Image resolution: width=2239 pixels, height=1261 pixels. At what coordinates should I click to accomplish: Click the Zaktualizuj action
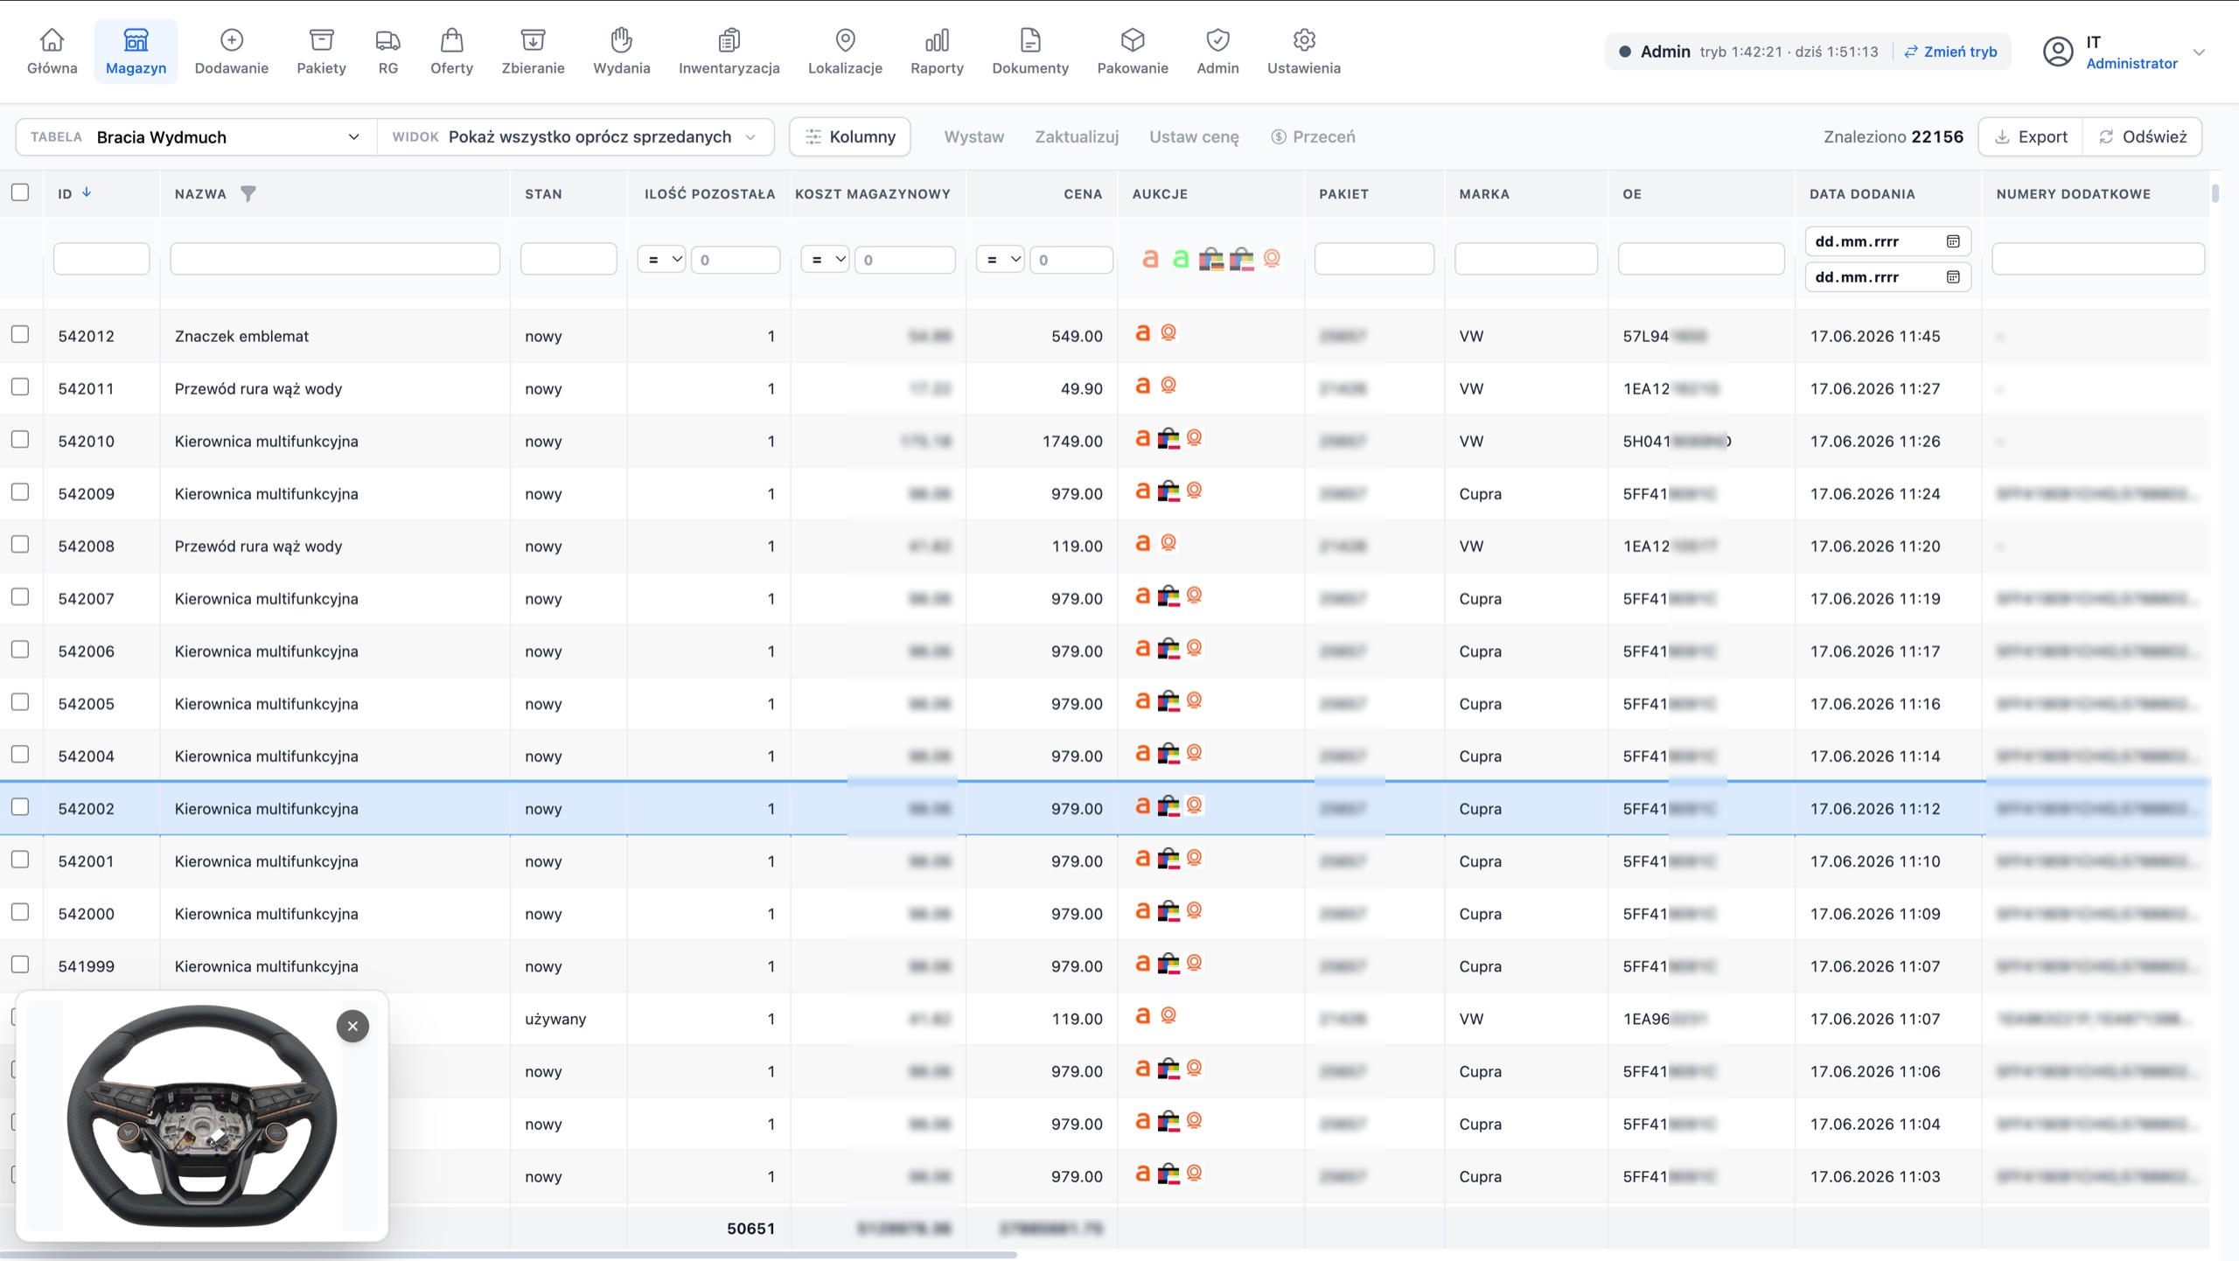pos(1077,137)
